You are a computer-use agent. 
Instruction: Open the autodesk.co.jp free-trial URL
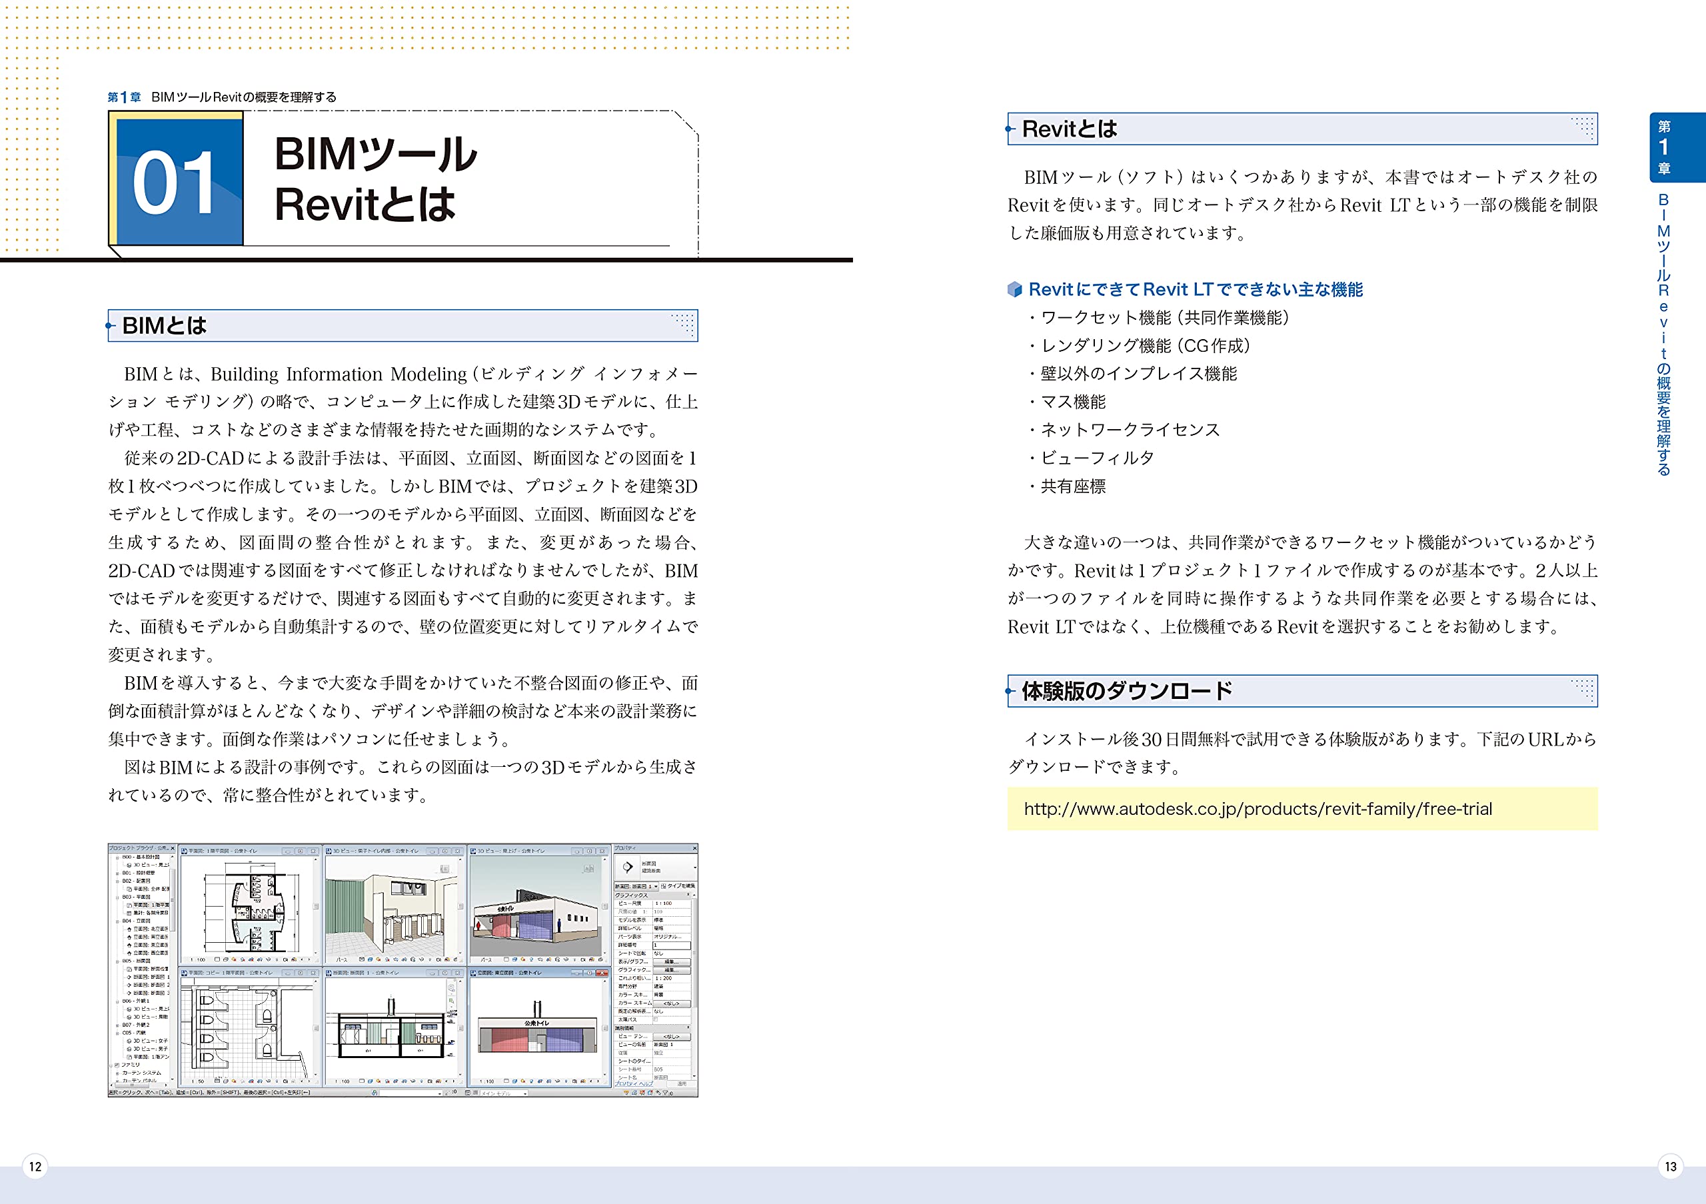point(1258,809)
